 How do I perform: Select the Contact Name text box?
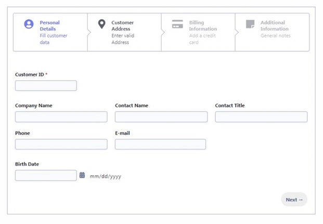coord(161,117)
